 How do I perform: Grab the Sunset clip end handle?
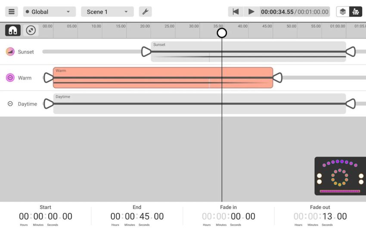(x=350, y=52)
